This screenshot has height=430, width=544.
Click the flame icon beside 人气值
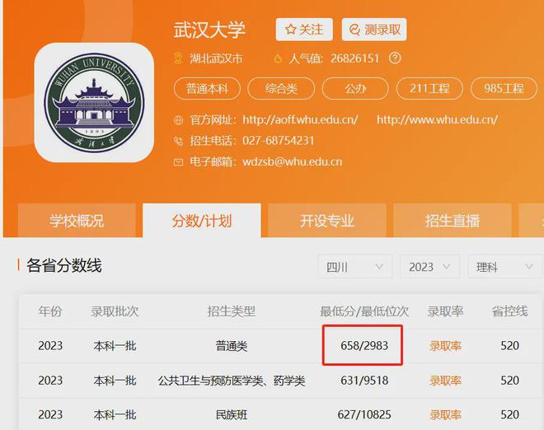tap(278, 58)
